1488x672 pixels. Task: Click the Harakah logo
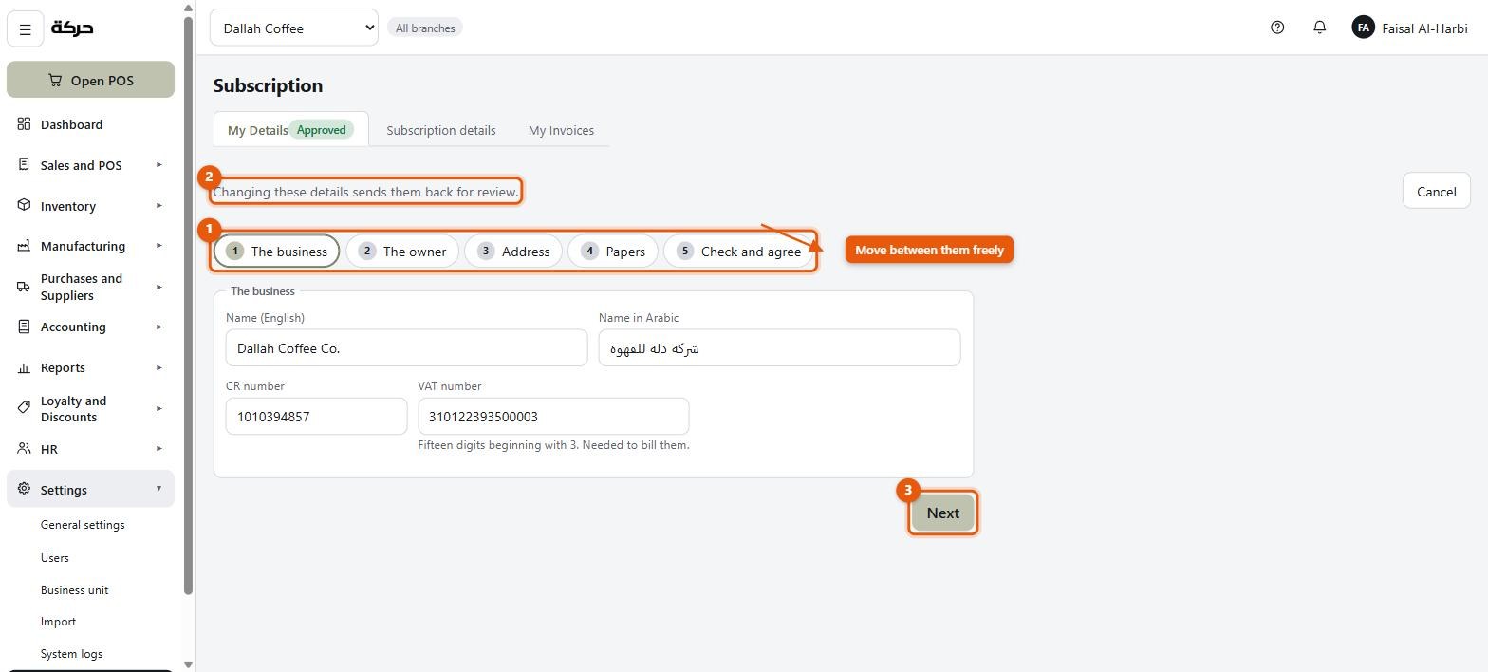pos(72,28)
